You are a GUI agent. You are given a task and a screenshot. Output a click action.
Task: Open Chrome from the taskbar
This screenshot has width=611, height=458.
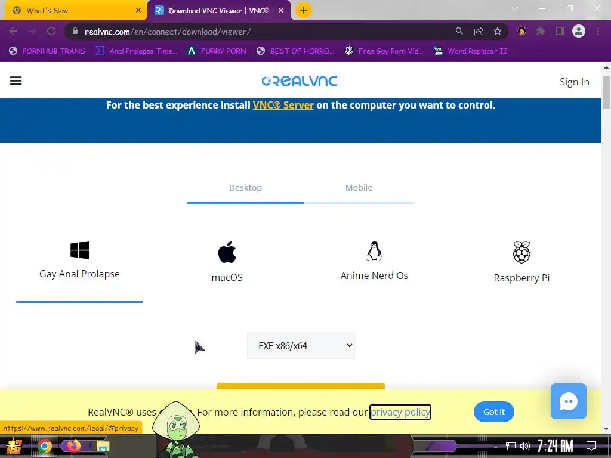click(44, 446)
